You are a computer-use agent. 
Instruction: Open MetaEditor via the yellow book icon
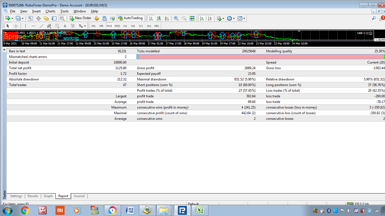pyautogui.click(x=97, y=18)
